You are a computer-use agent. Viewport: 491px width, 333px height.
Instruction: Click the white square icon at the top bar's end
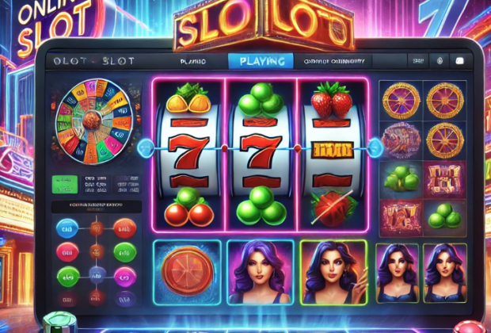pyautogui.click(x=459, y=61)
